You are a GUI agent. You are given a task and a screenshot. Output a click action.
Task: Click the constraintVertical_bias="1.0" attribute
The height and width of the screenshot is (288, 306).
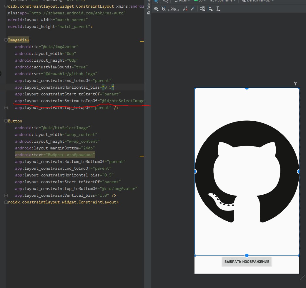62,195
